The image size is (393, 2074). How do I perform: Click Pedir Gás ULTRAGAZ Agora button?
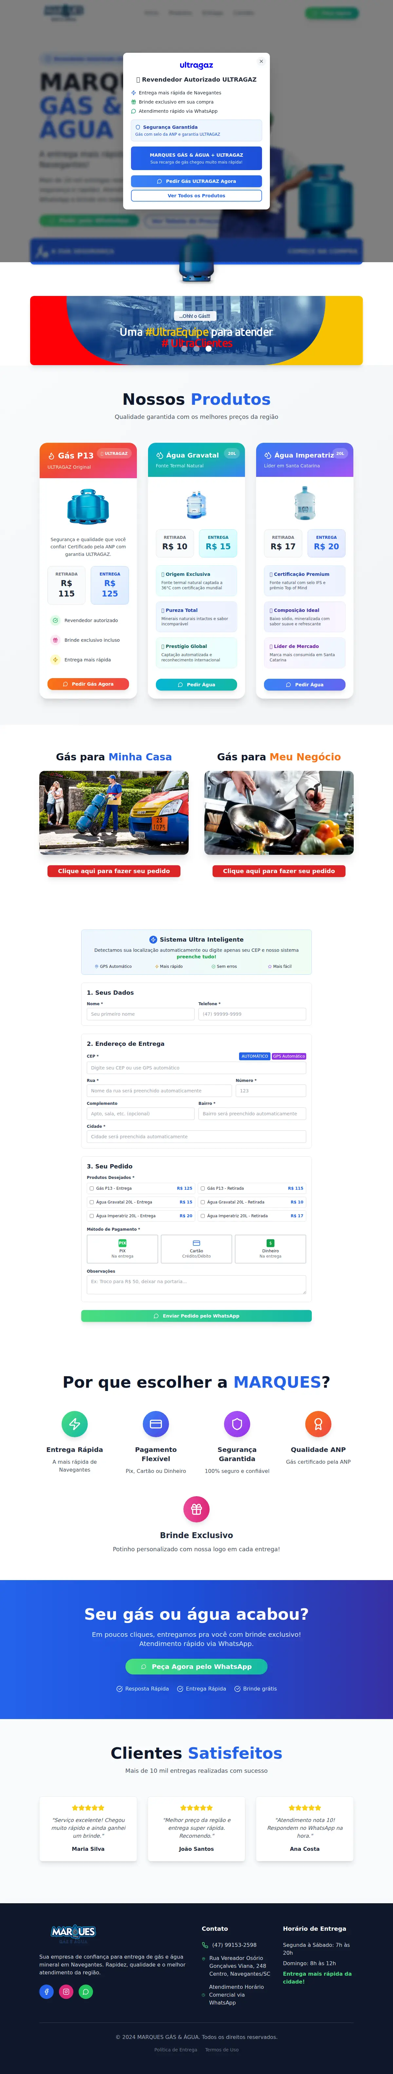tap(196, 181)
